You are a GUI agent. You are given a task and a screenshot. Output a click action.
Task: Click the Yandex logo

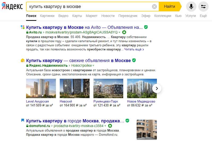coord(12,6)
